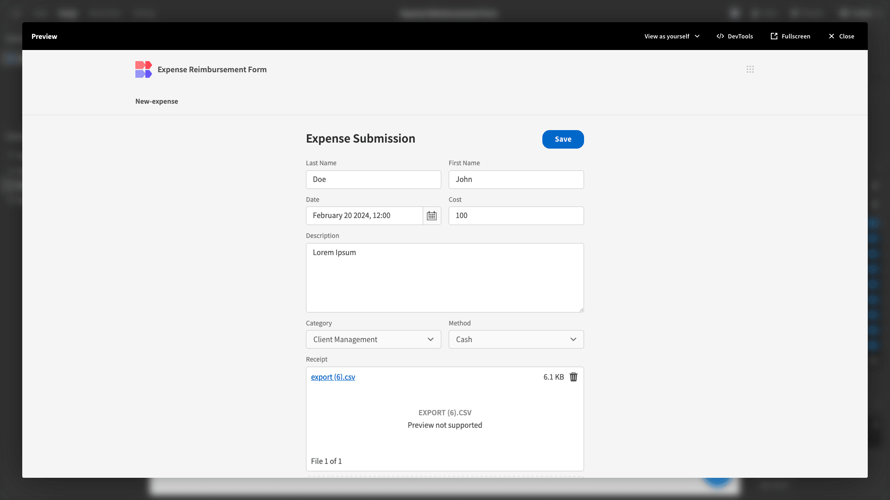Viewport: 890px width, 500px height.
Task: Click inside the Description text area
Action: click(x=445, y=278)
